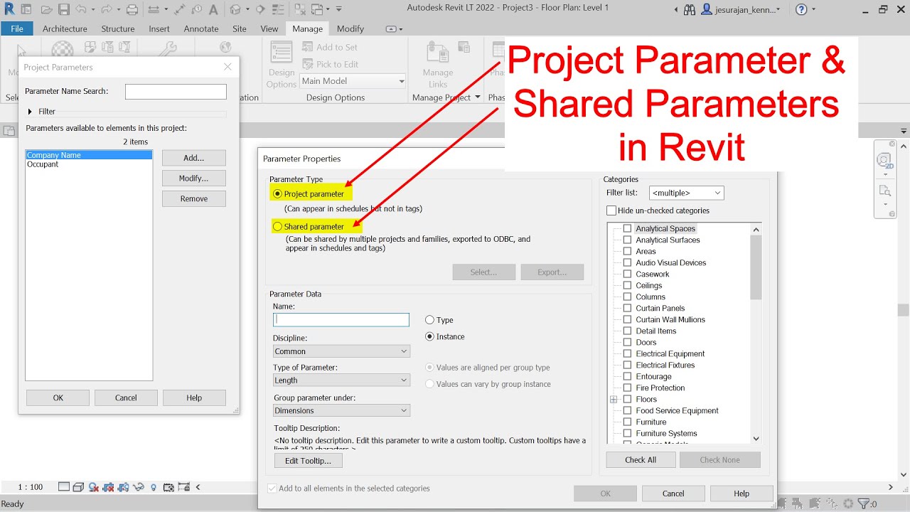910x512 pixels.
Task: Check the Doors category checkbox
Action: click(x=627, y=342)
